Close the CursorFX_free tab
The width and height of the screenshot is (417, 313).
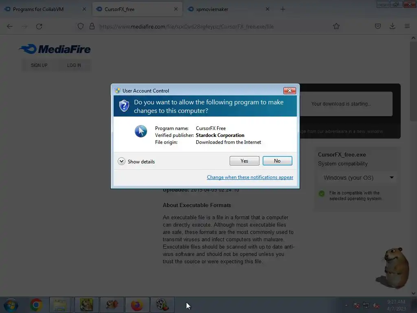pyautogui.click(x=176, y=9)
